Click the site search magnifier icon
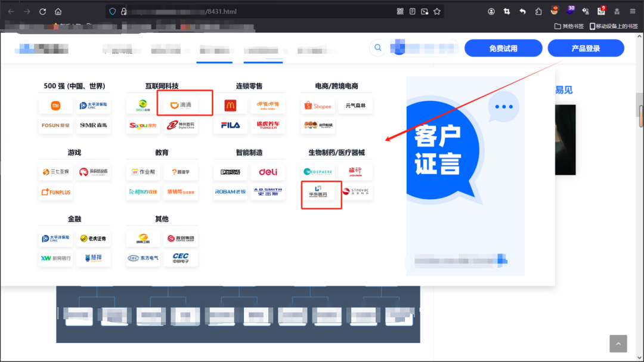644x362 pixels. pyautogui.click(x=378, y=48)
